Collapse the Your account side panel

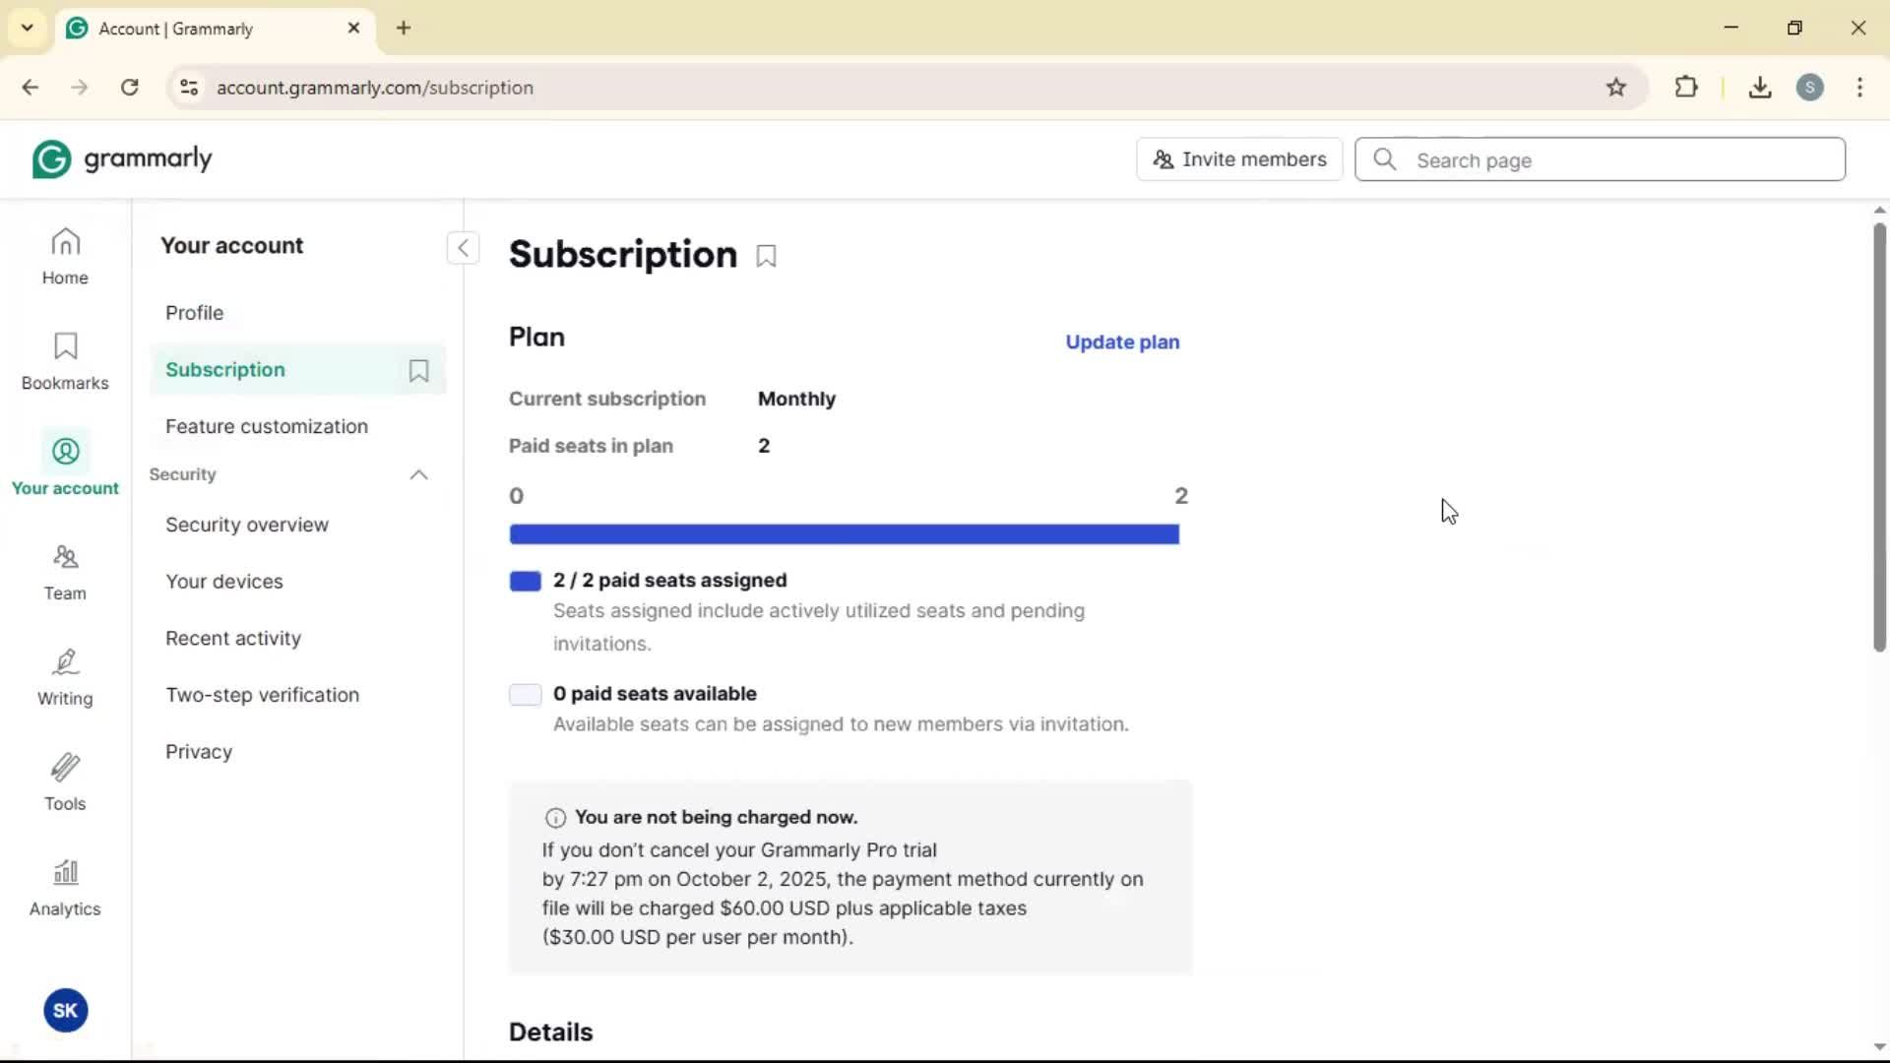(x=463, y=248)
